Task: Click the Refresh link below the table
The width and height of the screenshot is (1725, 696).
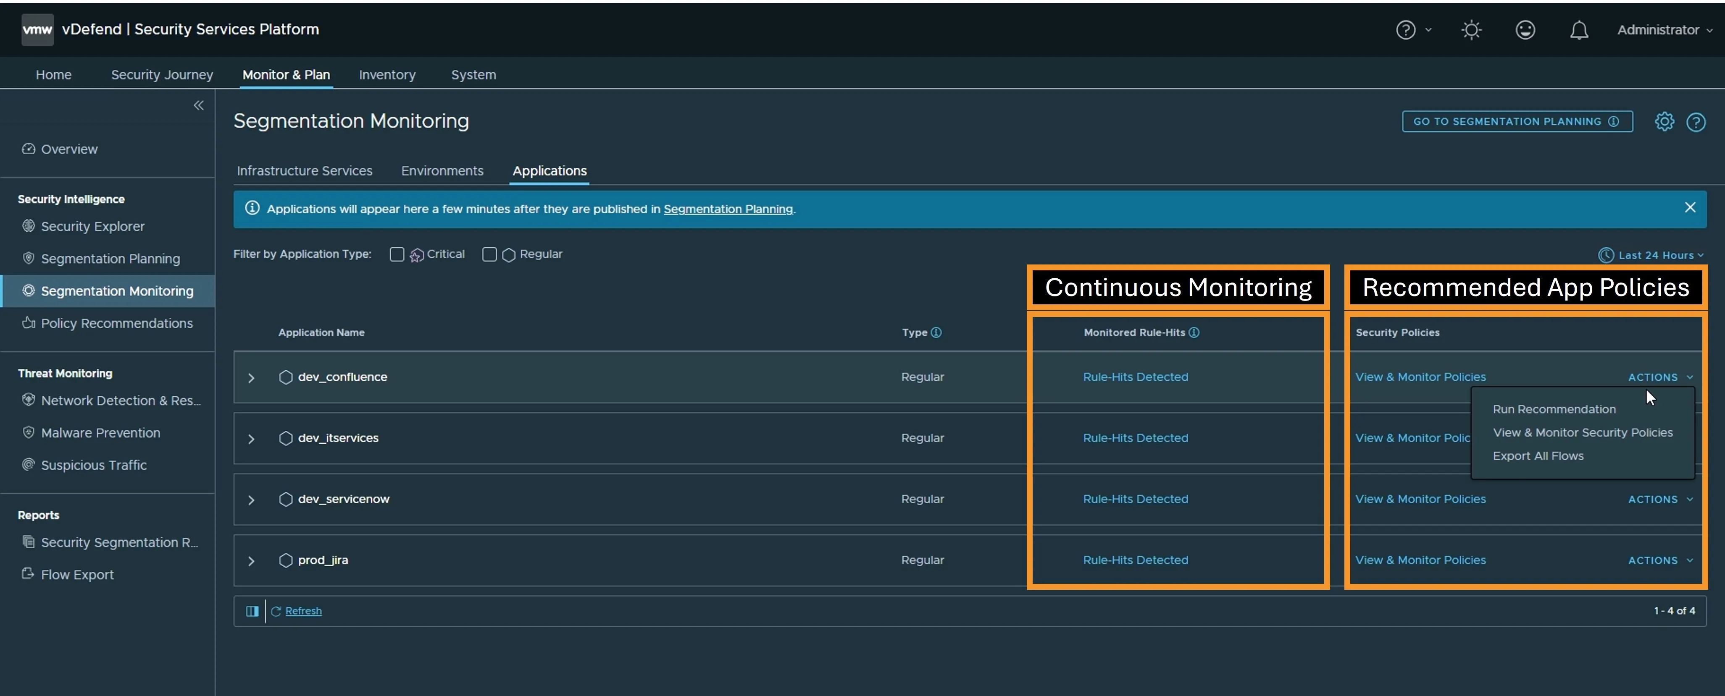Action: (302, 611)
